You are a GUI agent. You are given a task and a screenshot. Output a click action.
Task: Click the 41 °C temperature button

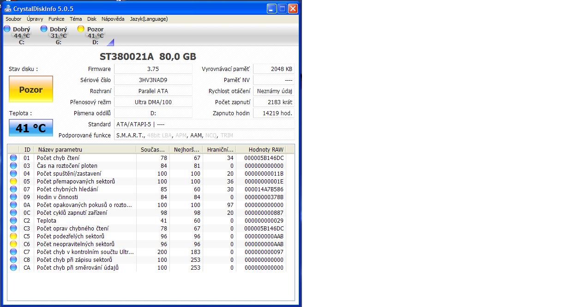pos(31,128)
